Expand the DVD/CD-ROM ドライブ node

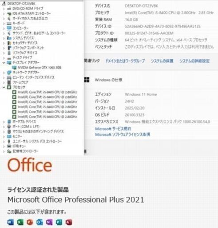4,8
